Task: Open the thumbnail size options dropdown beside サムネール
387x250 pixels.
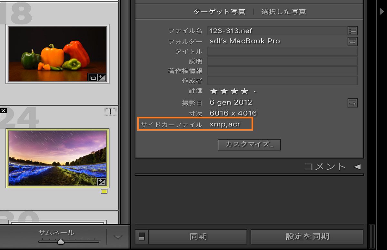Action: tap(118, 236)
